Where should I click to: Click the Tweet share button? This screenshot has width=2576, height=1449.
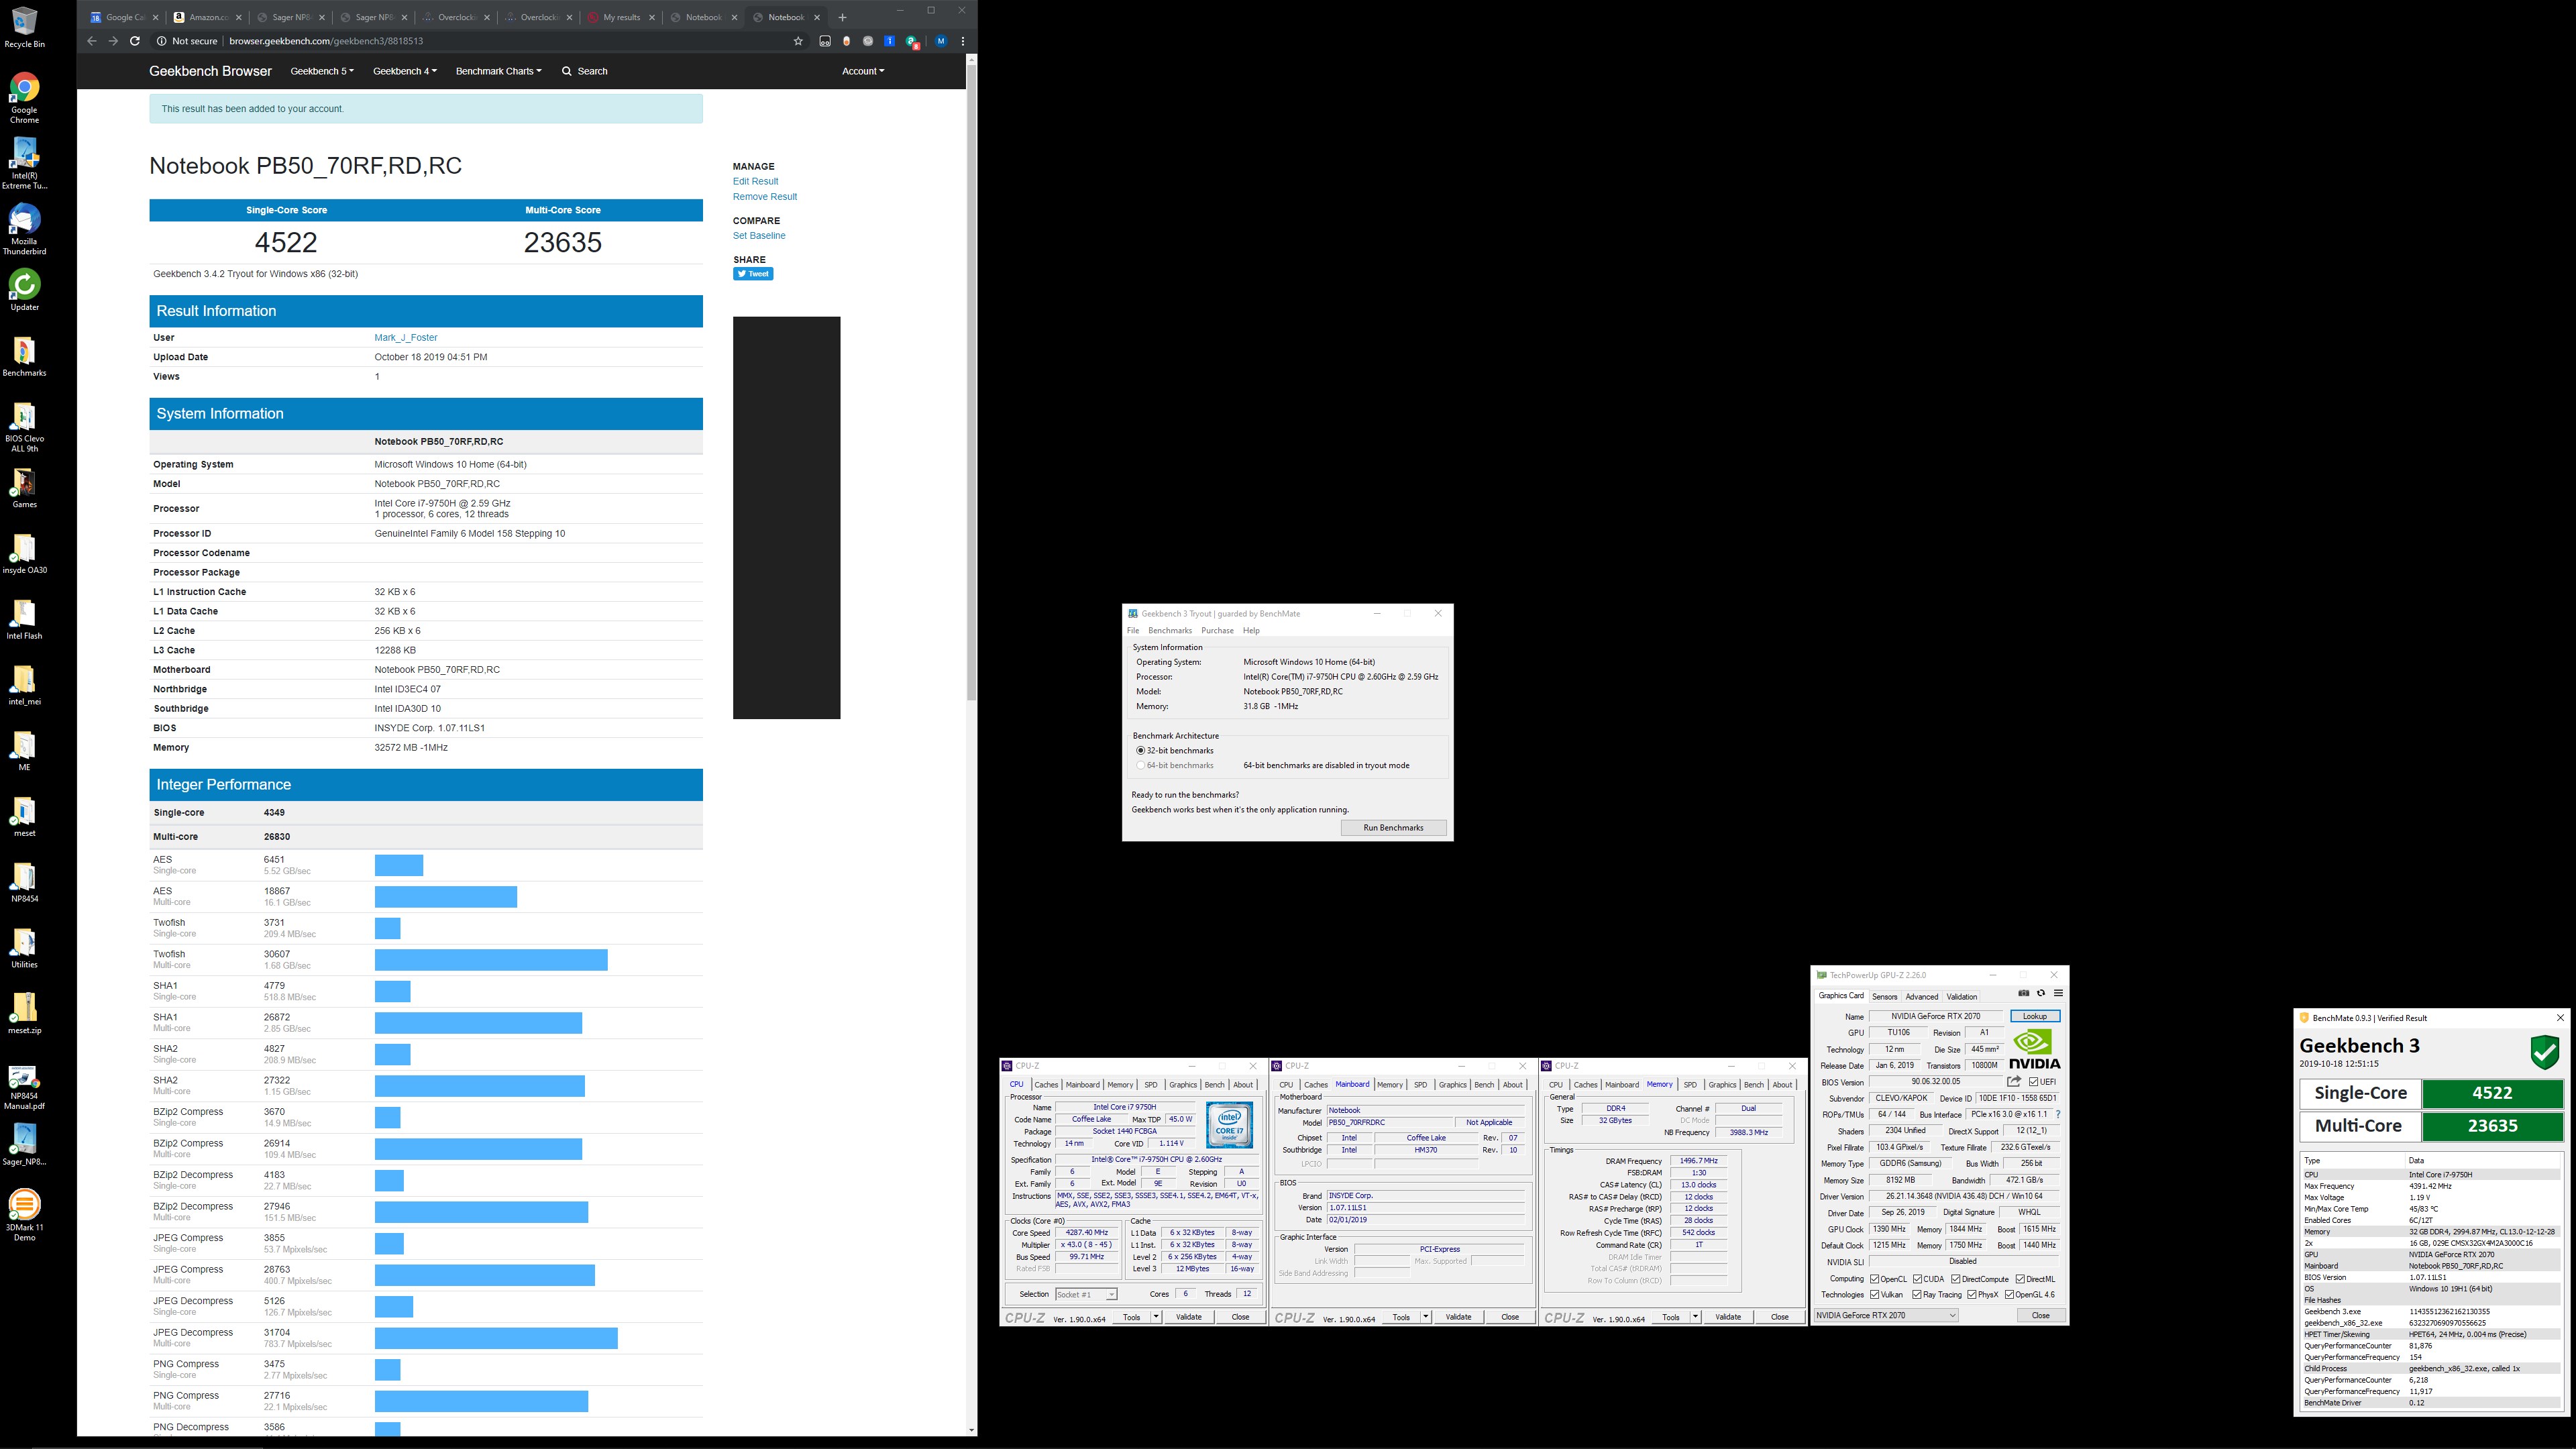(753, 274)
